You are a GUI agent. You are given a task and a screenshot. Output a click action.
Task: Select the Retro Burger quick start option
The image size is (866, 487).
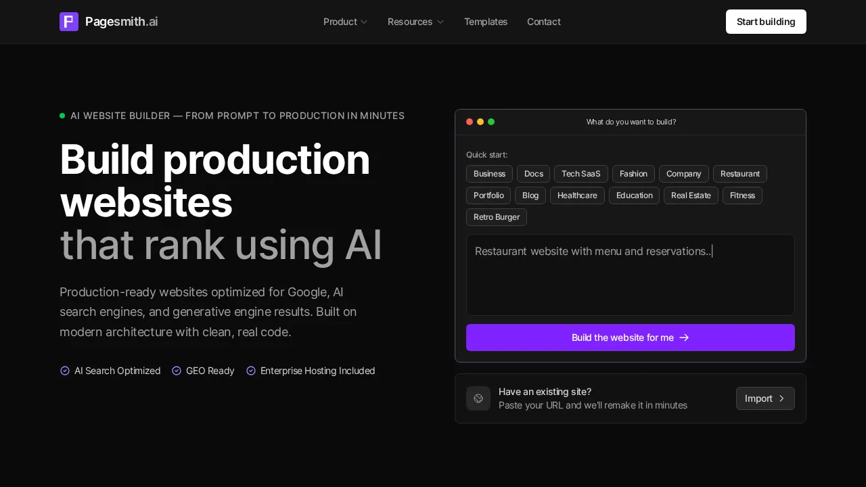(496, 217)
